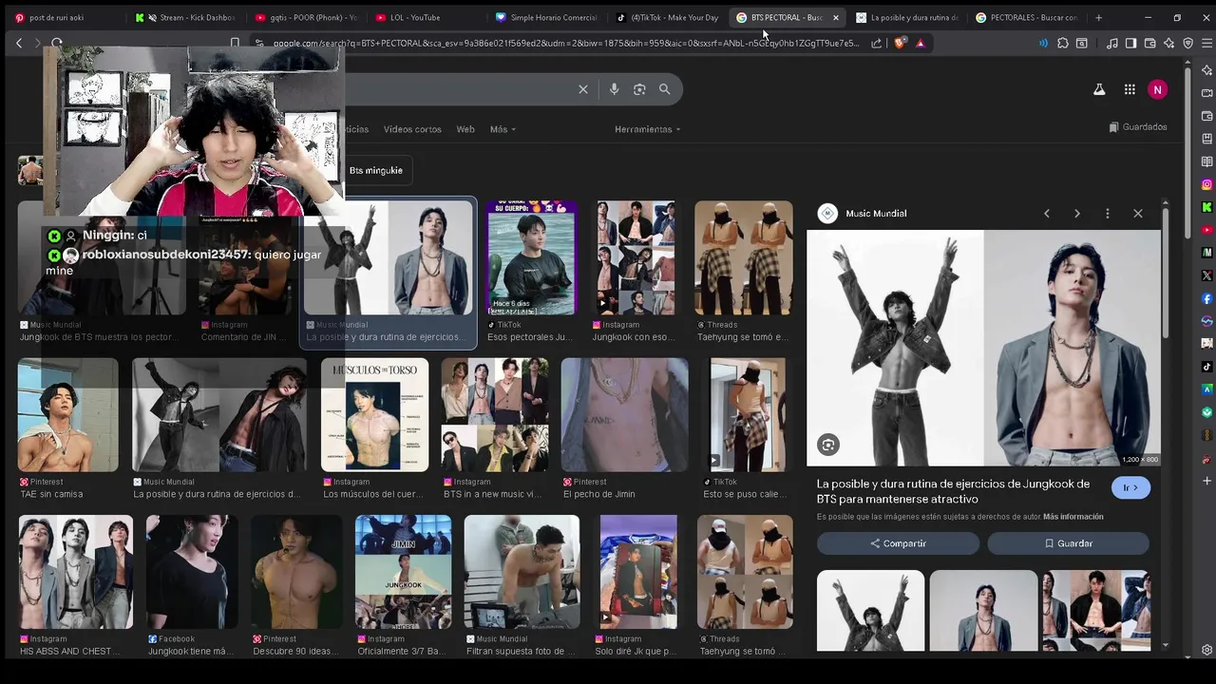The width and height of the screenshot is (1216, 684).
Task: Open the Music Mundial source link
Action: [x=863, y=214]
